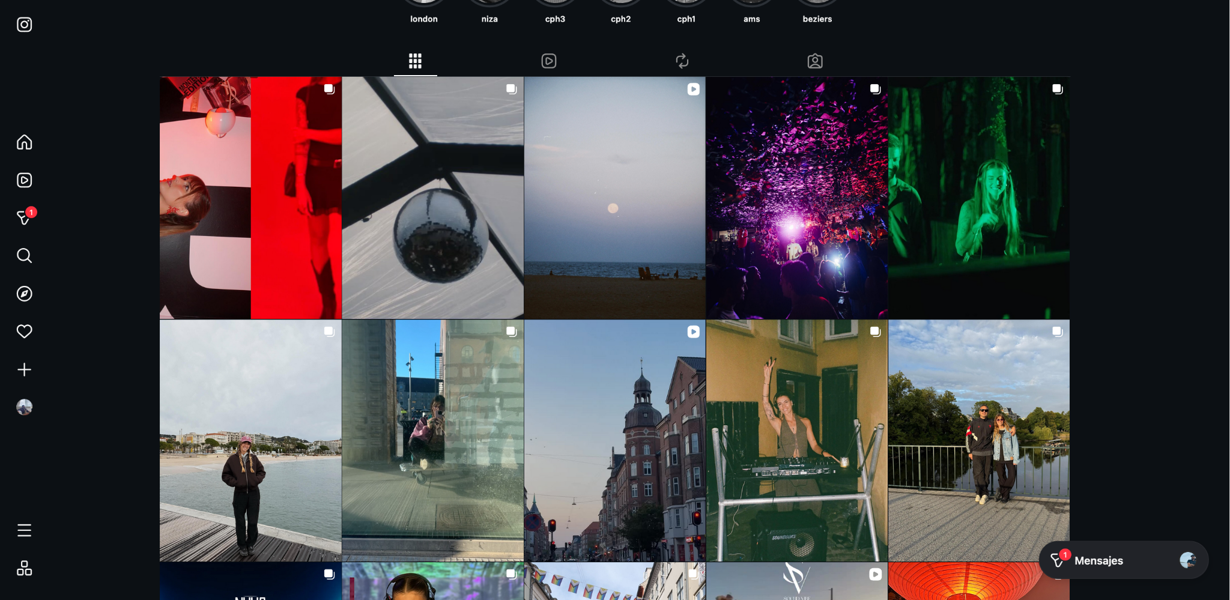Open the woman on seaside pier post
Screen dimensions: 1230x600
pyautogui.click(x=250, y=441)
